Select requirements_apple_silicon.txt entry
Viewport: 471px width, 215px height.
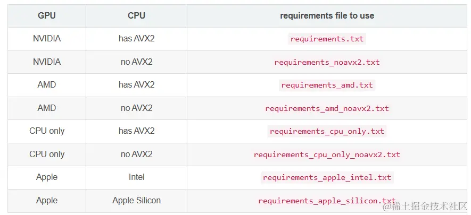click(327, 201)
